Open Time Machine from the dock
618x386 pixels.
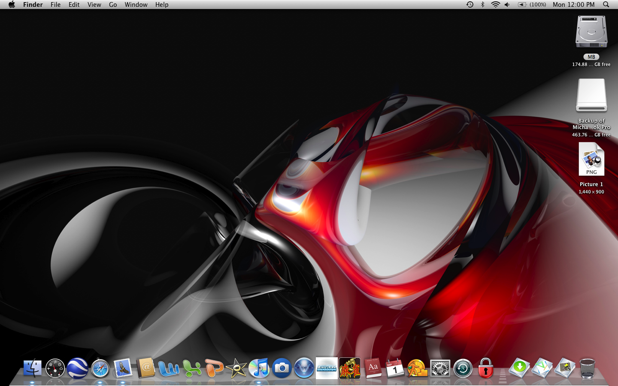[463, 368]
